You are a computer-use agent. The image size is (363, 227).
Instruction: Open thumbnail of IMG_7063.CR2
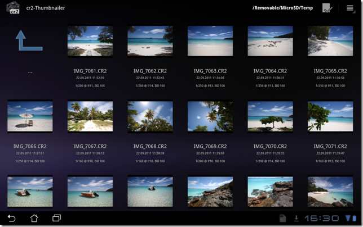[x=210, y=41]
